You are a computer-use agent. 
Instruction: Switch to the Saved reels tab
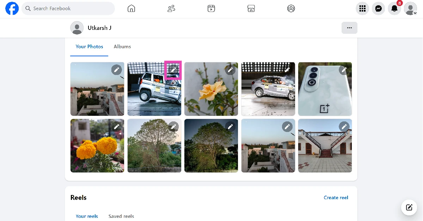coord(121,216)
